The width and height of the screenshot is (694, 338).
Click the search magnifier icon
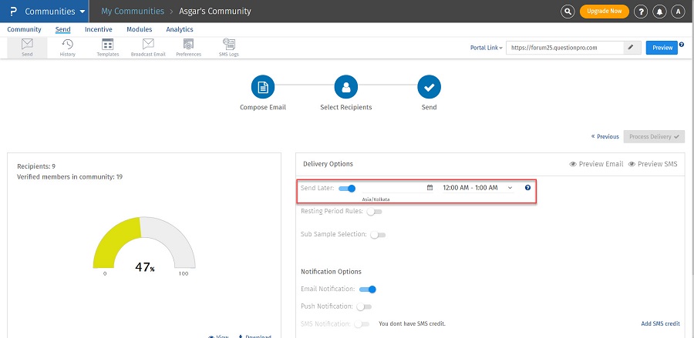click(x=568, y=12)
